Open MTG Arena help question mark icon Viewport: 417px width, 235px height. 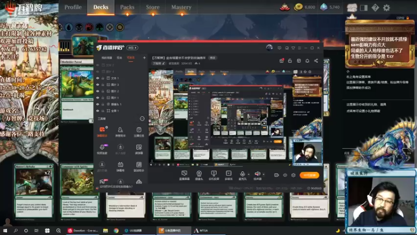tap(375, 8)
